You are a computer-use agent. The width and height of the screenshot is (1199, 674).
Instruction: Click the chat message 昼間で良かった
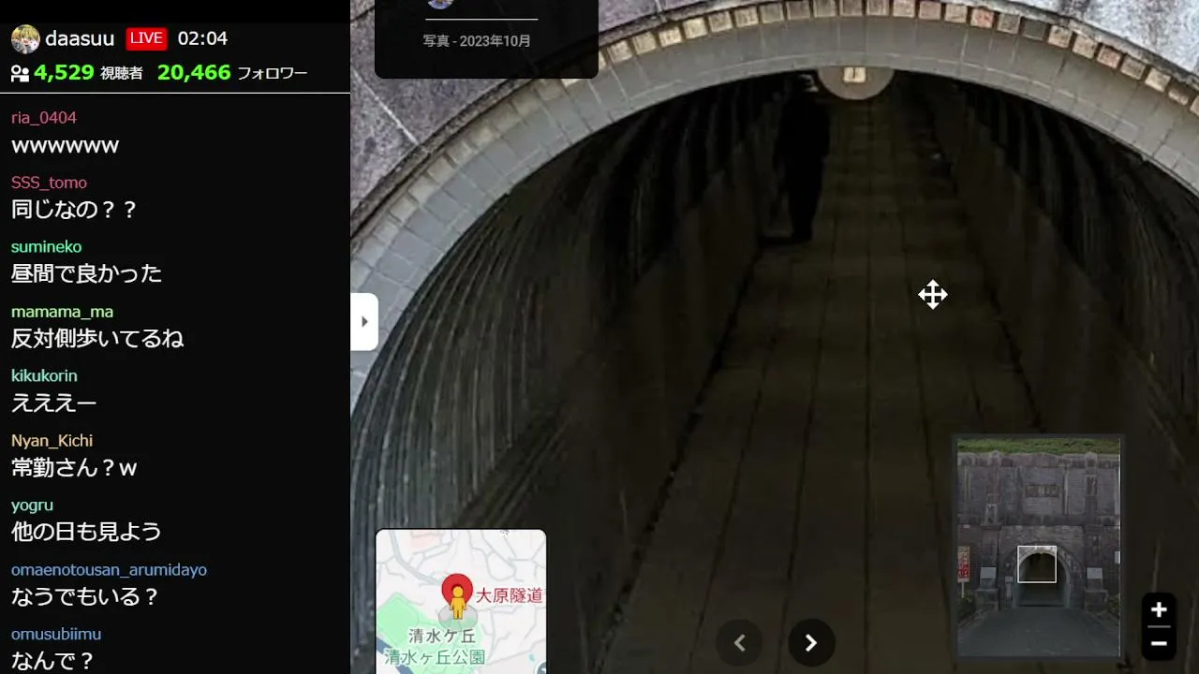[x=86, y=274]
